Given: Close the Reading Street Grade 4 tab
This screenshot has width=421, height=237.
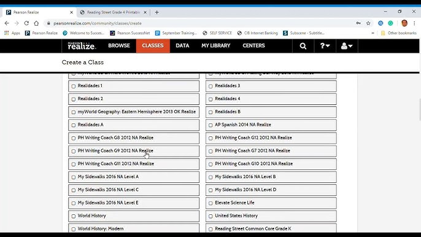Looking at the screenshot, I should click(145, 12).
